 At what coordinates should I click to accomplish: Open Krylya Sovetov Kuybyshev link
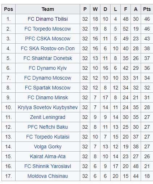click(x=47, y=107)
